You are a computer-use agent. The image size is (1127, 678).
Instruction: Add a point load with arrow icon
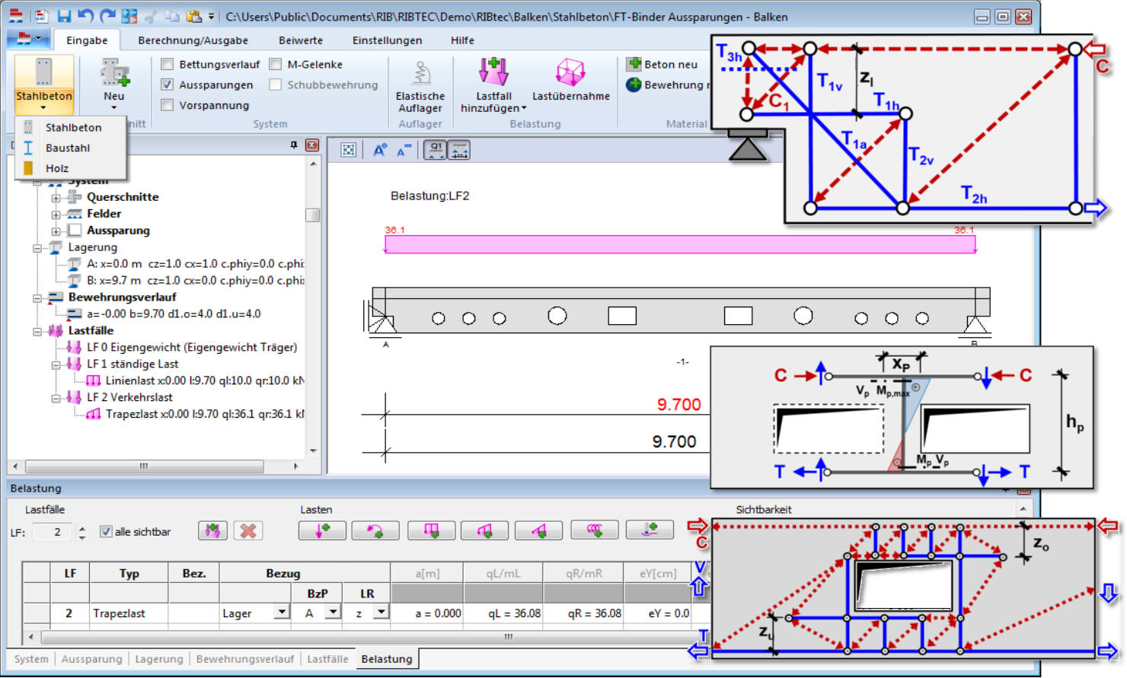[x=322, y=530]
